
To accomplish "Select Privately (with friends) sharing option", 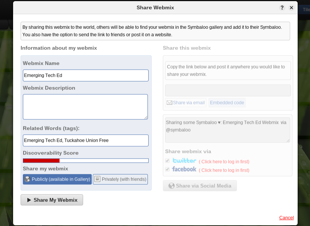I will (x=121, y=179).
